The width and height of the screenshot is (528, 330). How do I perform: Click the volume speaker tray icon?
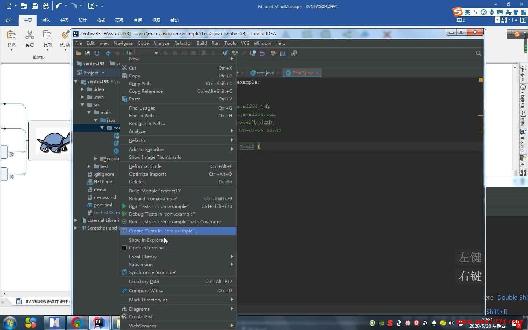(x=452, y=323)
